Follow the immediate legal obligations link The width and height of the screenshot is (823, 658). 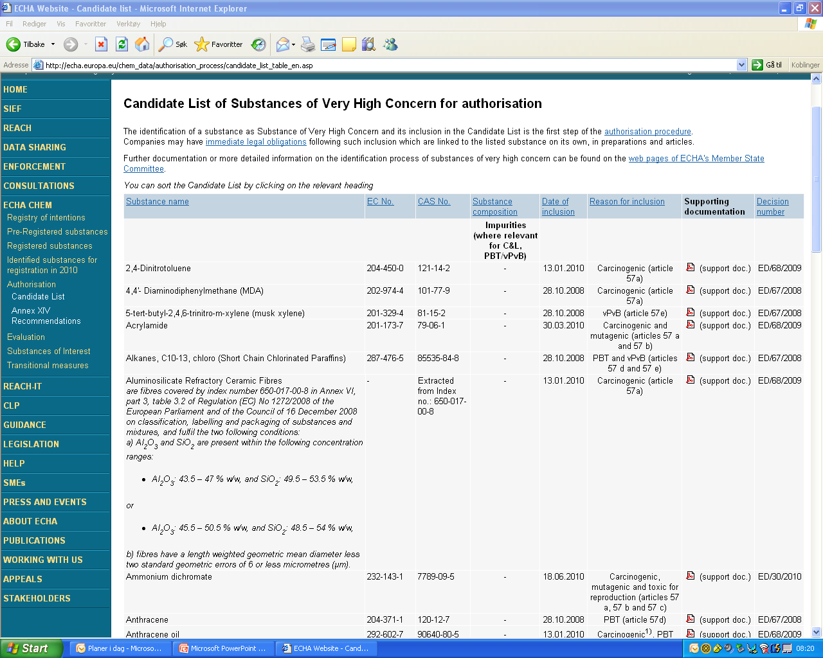point(256,141)
